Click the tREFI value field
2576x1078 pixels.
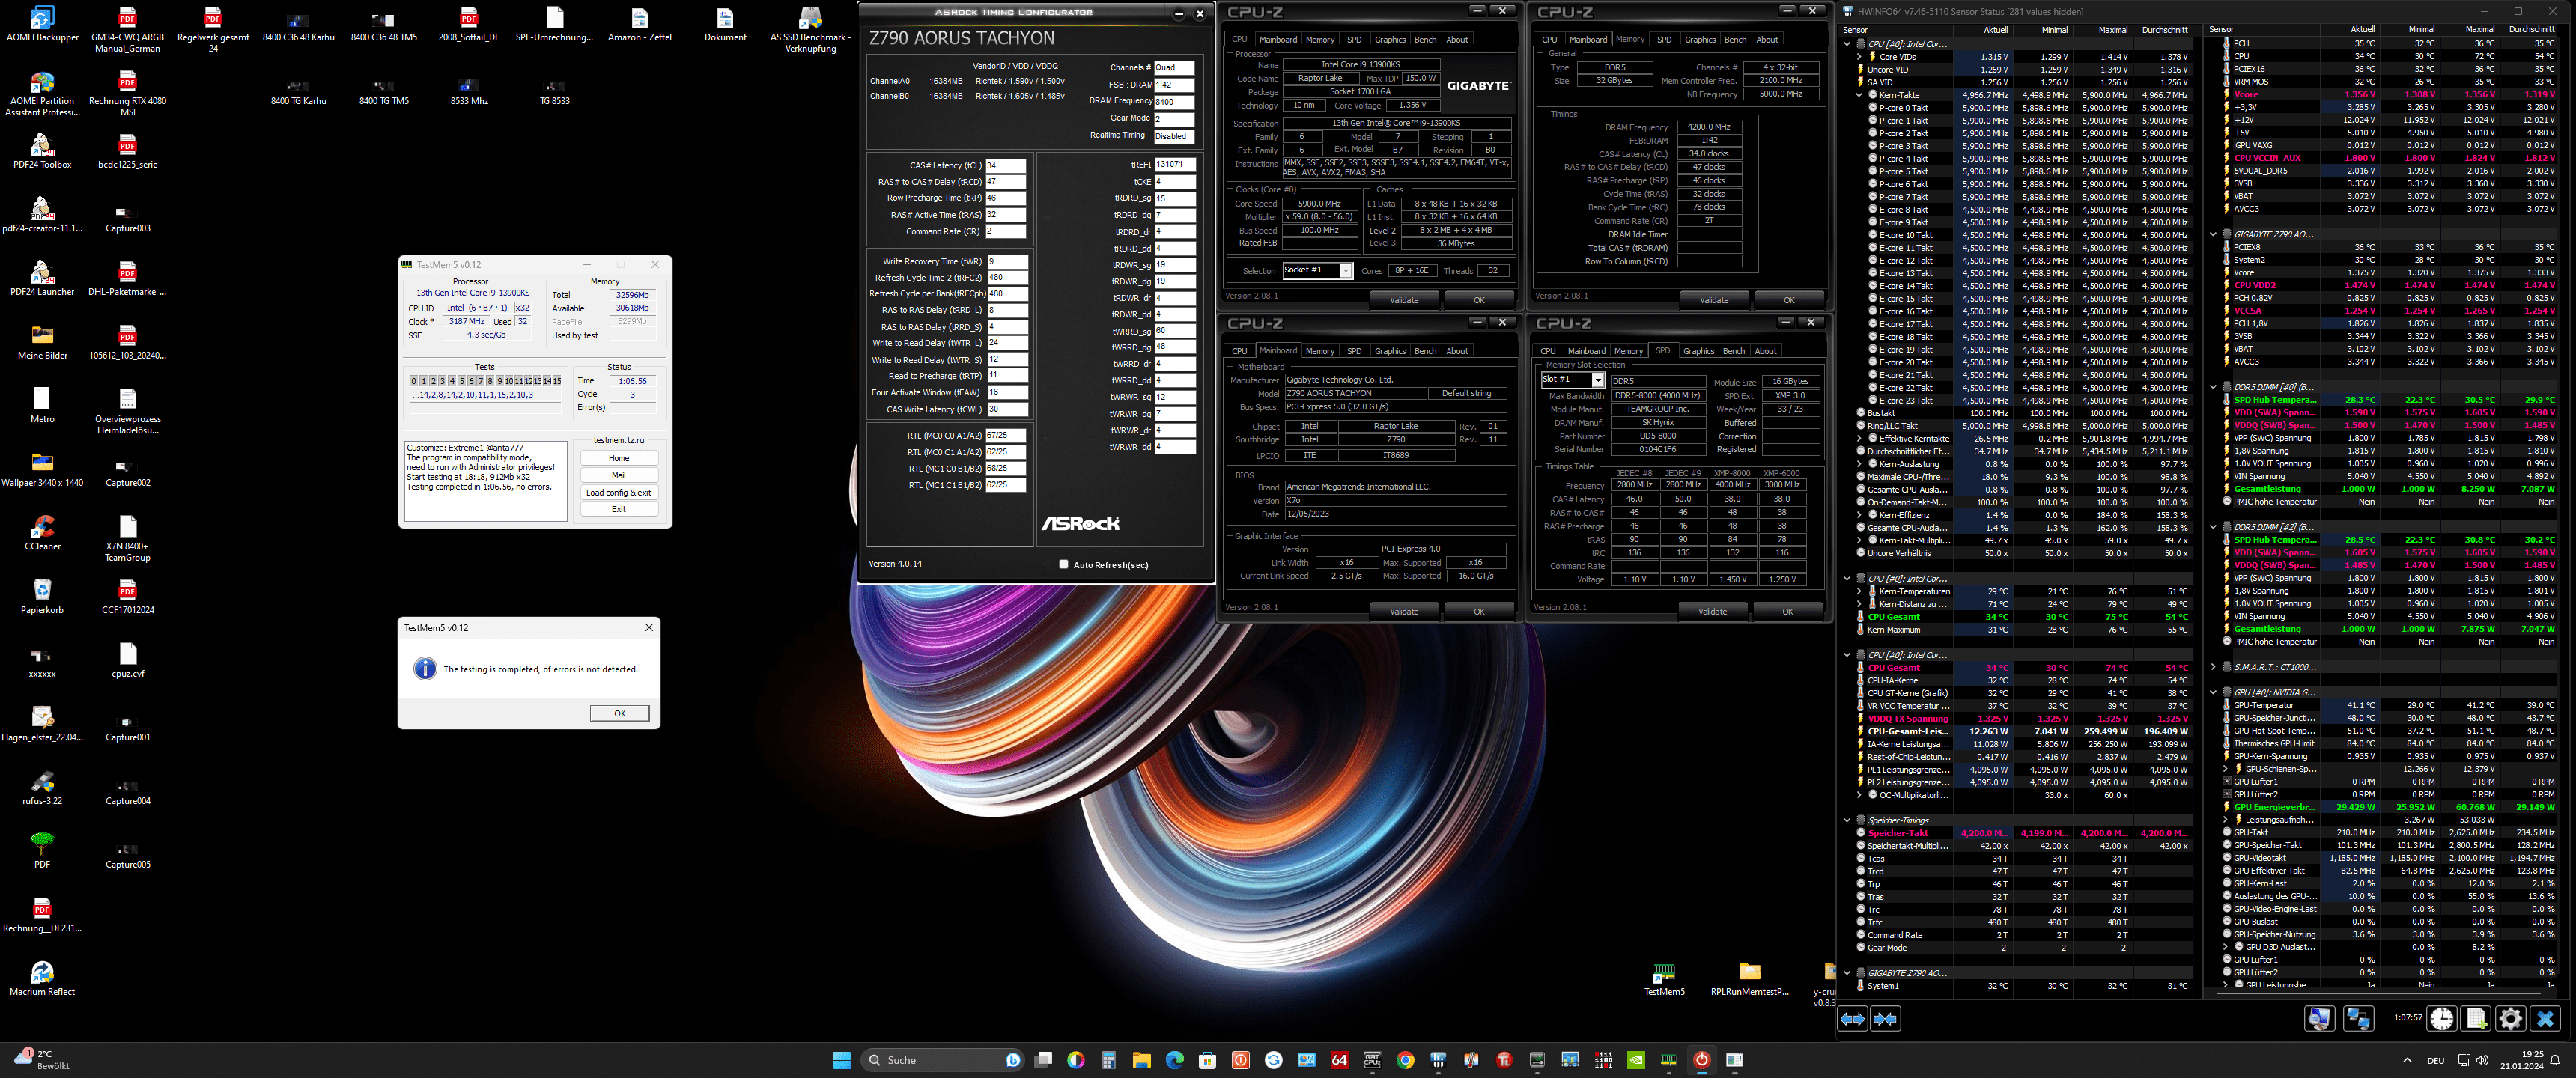pos(1174,164)
